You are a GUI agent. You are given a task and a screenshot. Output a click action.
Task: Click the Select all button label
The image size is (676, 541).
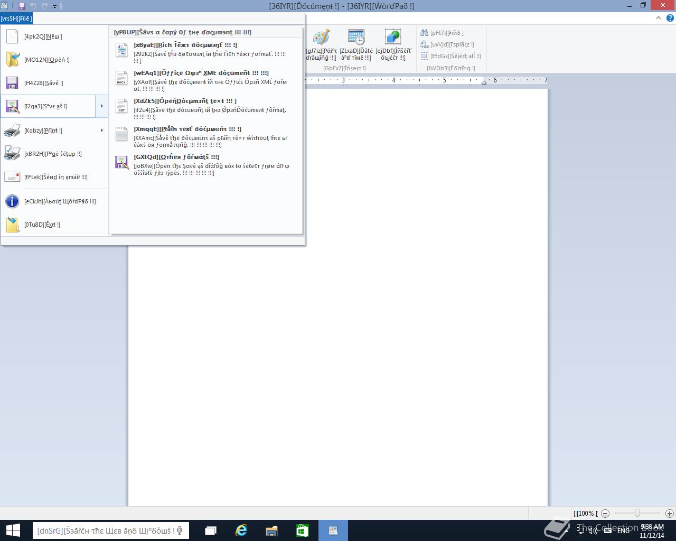coord(456,56)
